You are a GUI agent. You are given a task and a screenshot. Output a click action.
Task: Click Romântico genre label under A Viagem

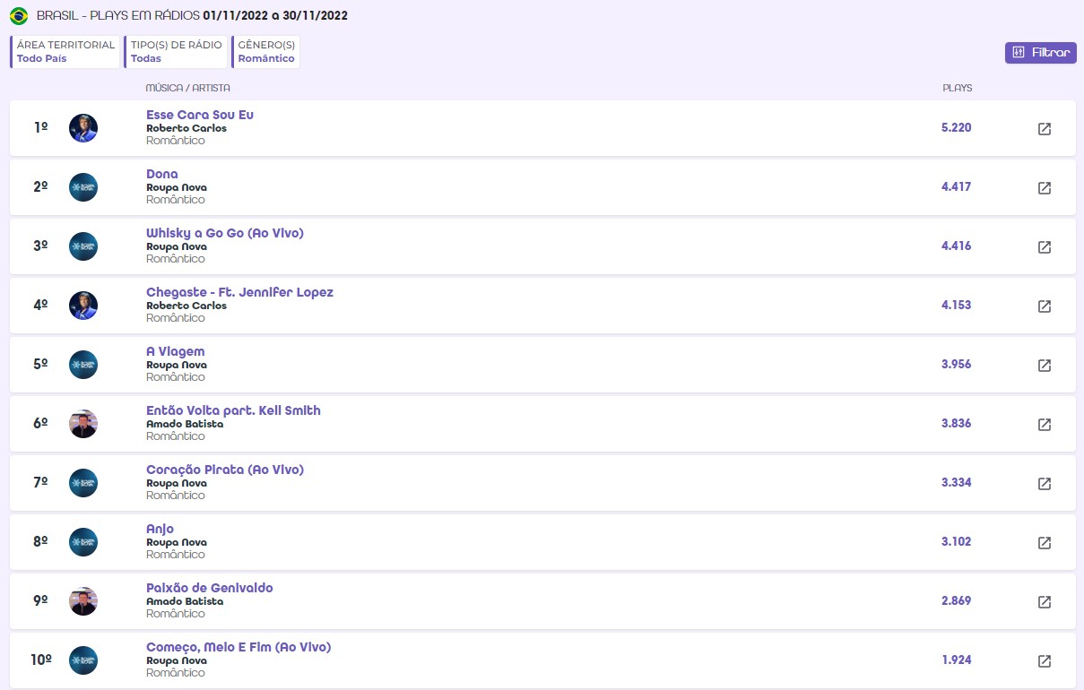(176, 377)
